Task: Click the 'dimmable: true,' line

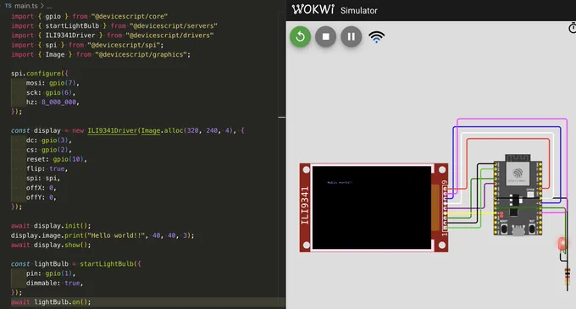Action: 54,283
